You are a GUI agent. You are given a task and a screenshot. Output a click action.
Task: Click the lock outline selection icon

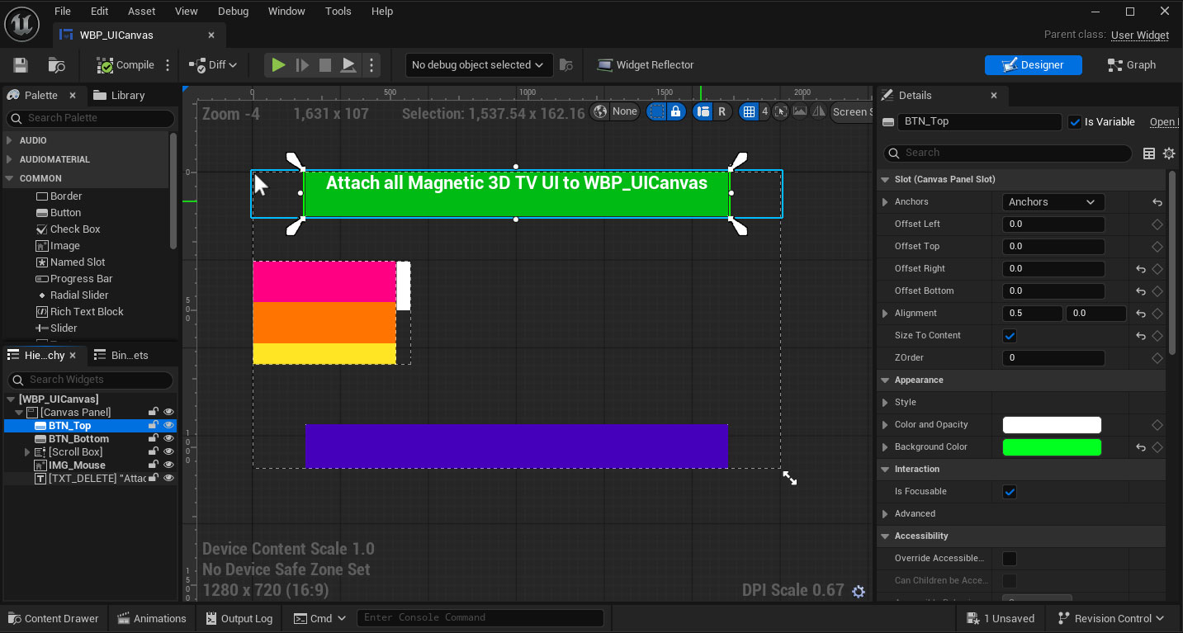tap(675, 111)
